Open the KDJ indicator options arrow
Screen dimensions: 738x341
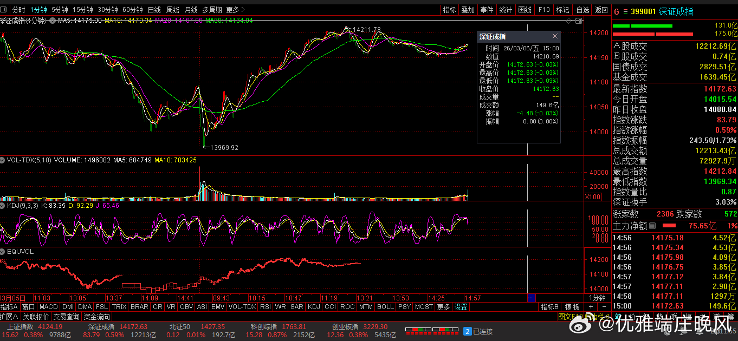pyautogui.click(x=3, y=206)
